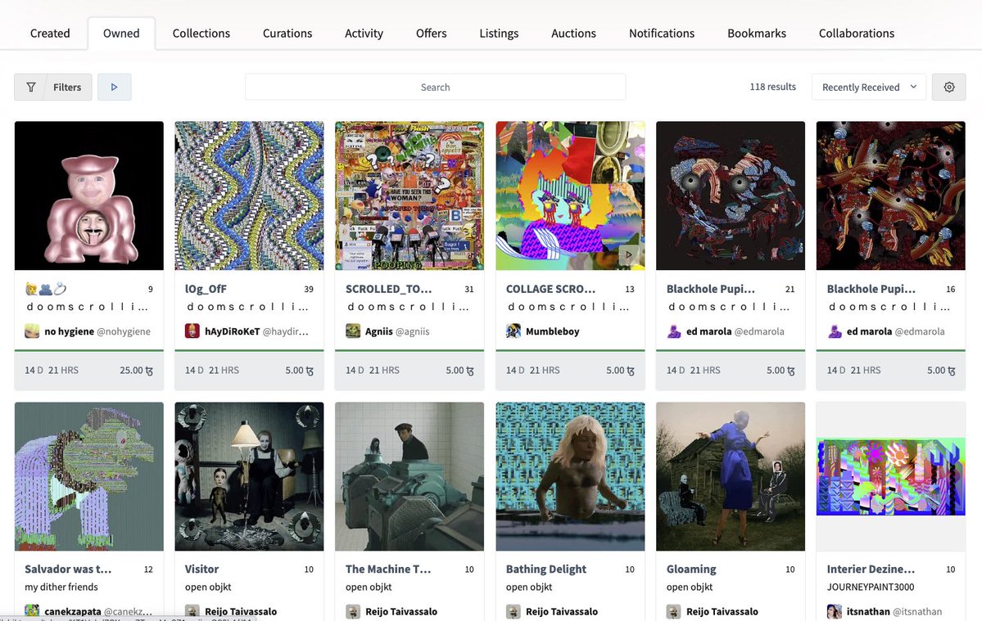Click ed marola avatar on 16-edition card

pyautogui.click(x=835, y=331)
